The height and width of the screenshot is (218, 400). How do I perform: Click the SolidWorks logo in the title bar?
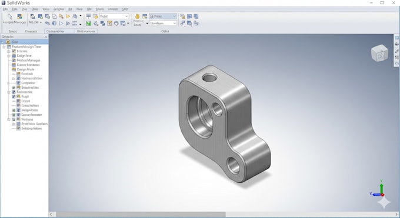coord(4,3)
